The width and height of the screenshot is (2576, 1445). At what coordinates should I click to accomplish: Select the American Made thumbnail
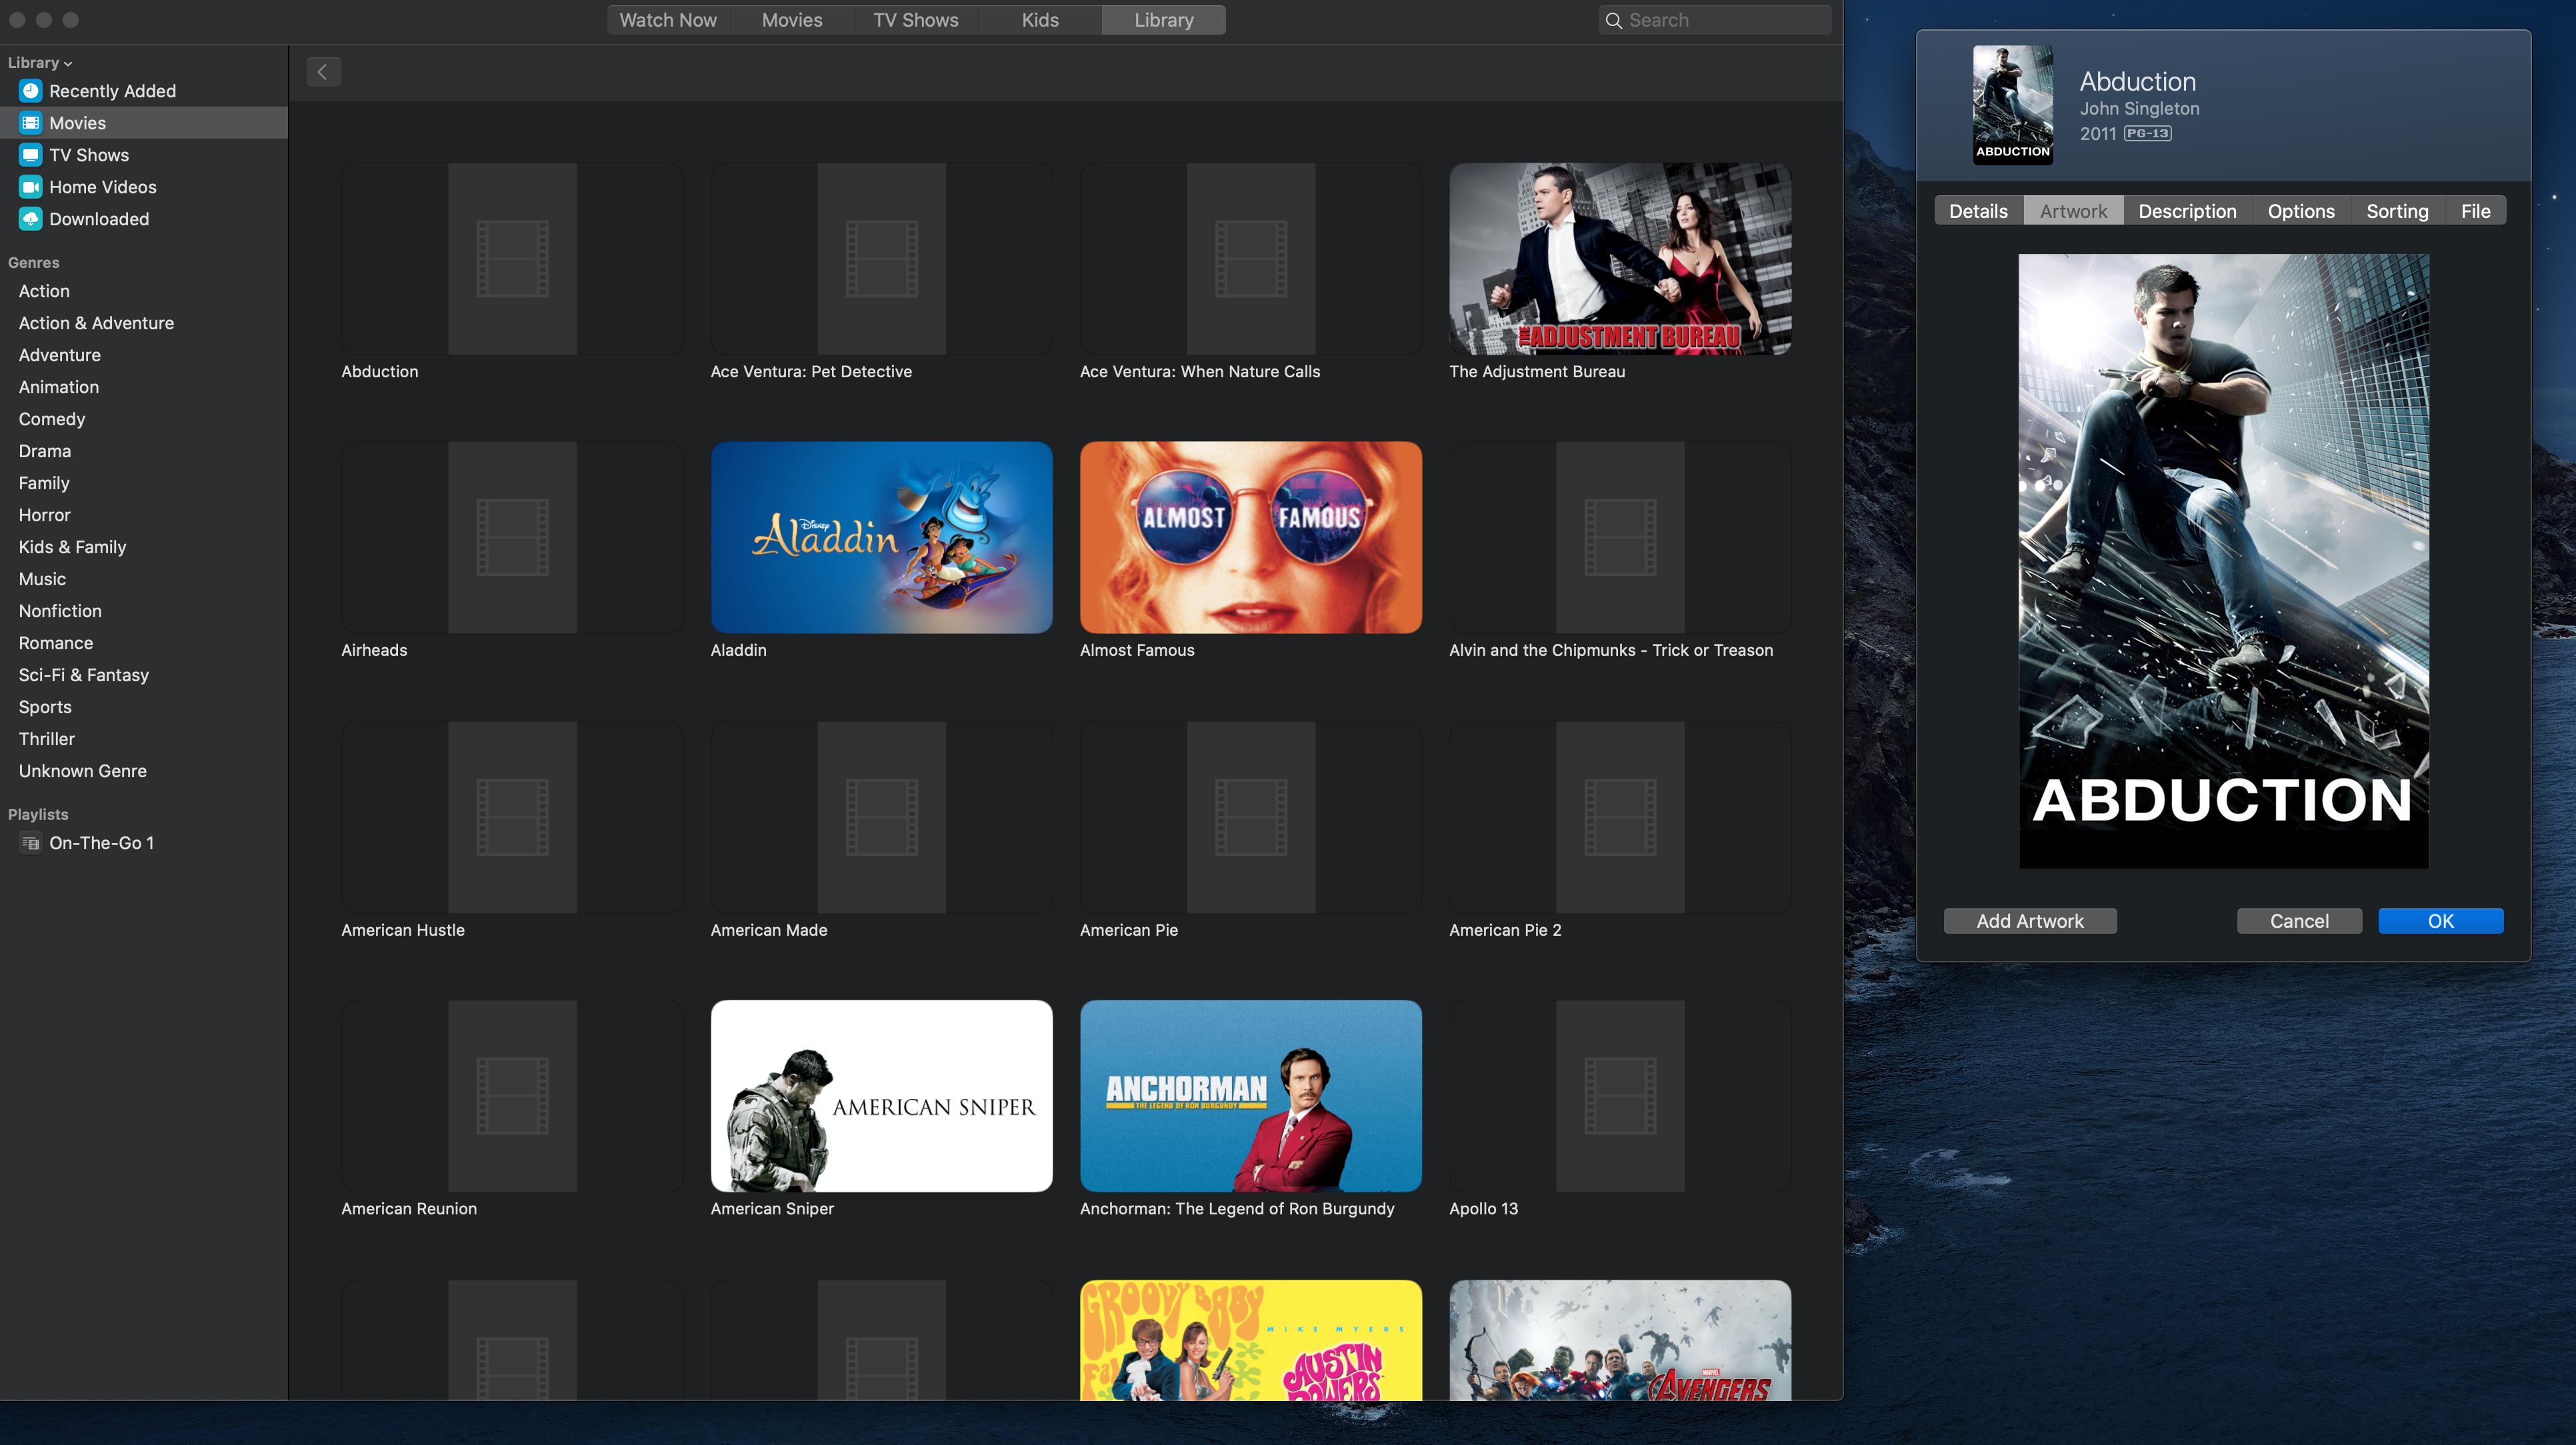pos(881,817)
